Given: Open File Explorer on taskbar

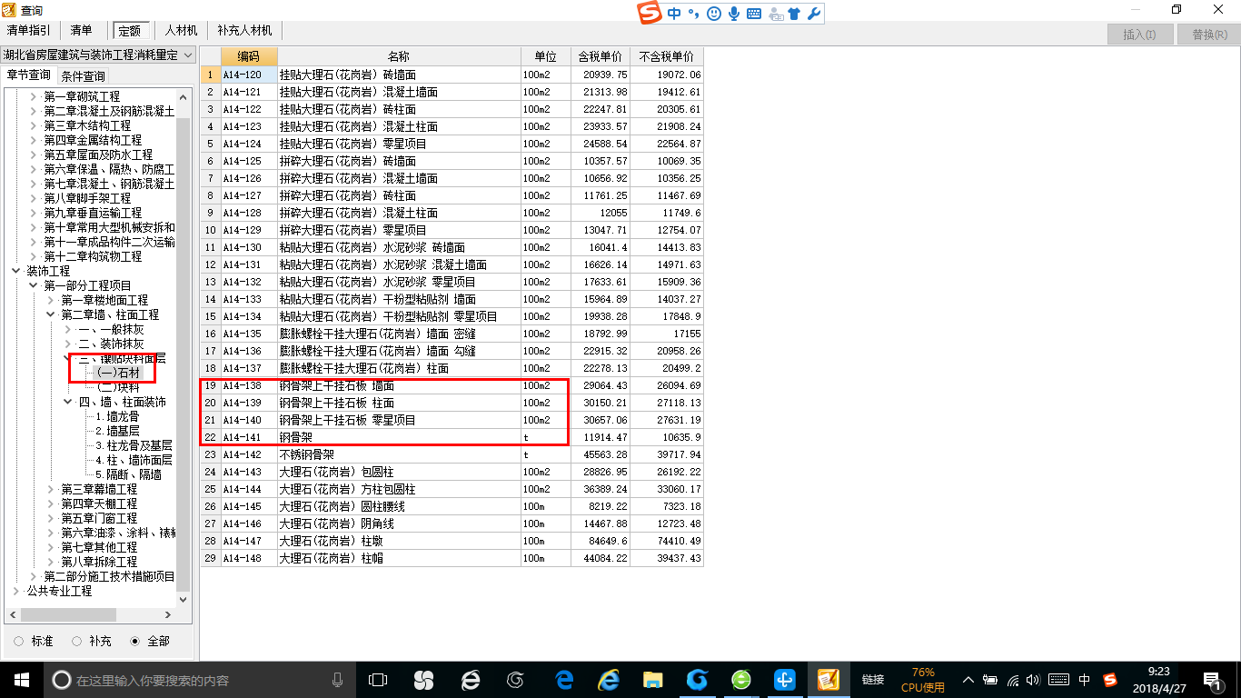Looking at the screenshot, I should [652, 680].
